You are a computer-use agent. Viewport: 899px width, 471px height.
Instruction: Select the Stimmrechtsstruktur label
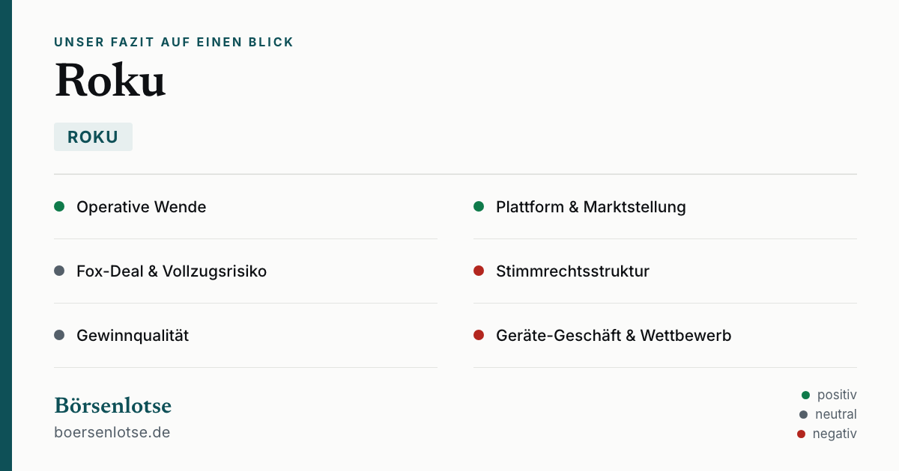572,271
